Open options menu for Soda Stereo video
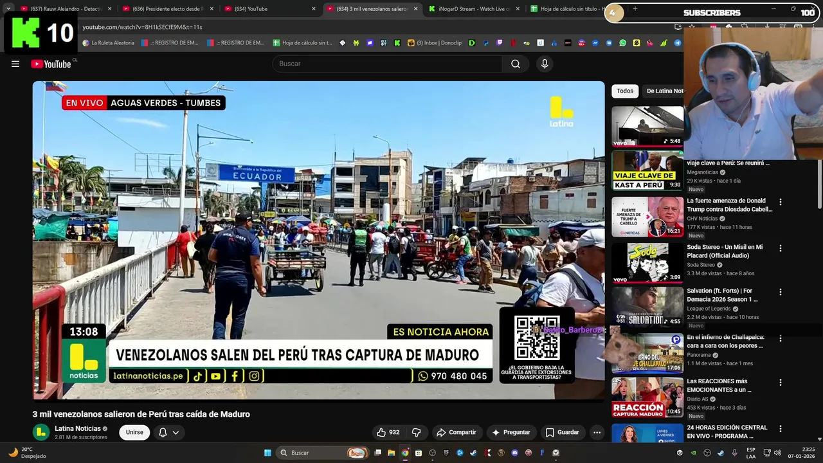The height and width of the screenshot is (463, 823). 781,248
